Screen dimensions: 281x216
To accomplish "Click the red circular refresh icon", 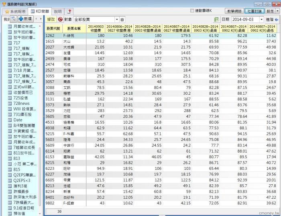I will click(60, 19).
